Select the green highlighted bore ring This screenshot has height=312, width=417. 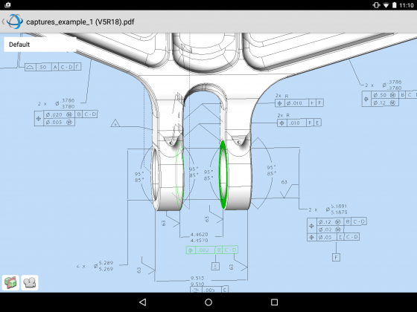pos(223,175)
